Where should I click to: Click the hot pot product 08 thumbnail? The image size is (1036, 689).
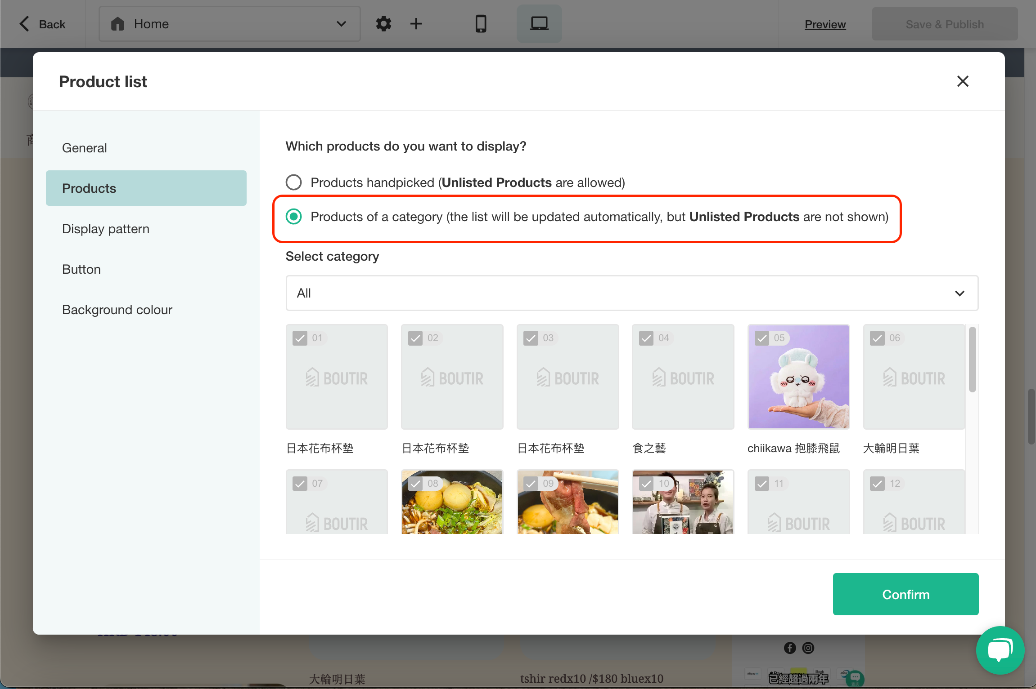coord(452,502)
